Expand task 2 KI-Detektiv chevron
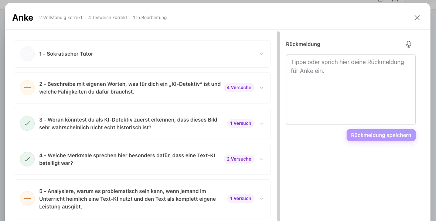Image resolution: width=436 pixels, height=221 pixels. pos(261,88)
